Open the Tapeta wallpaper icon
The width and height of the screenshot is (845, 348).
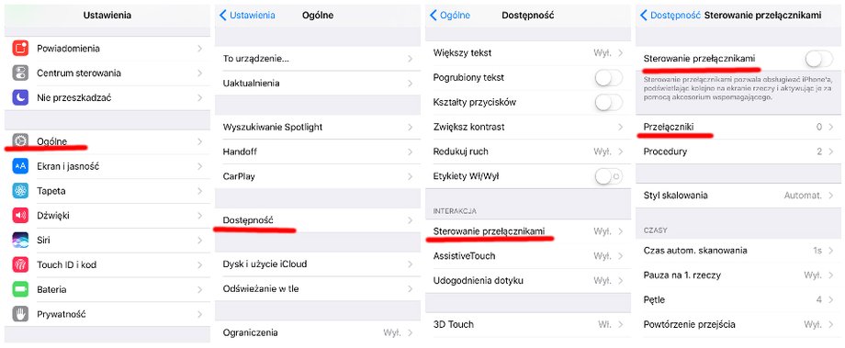click(20, 191)
